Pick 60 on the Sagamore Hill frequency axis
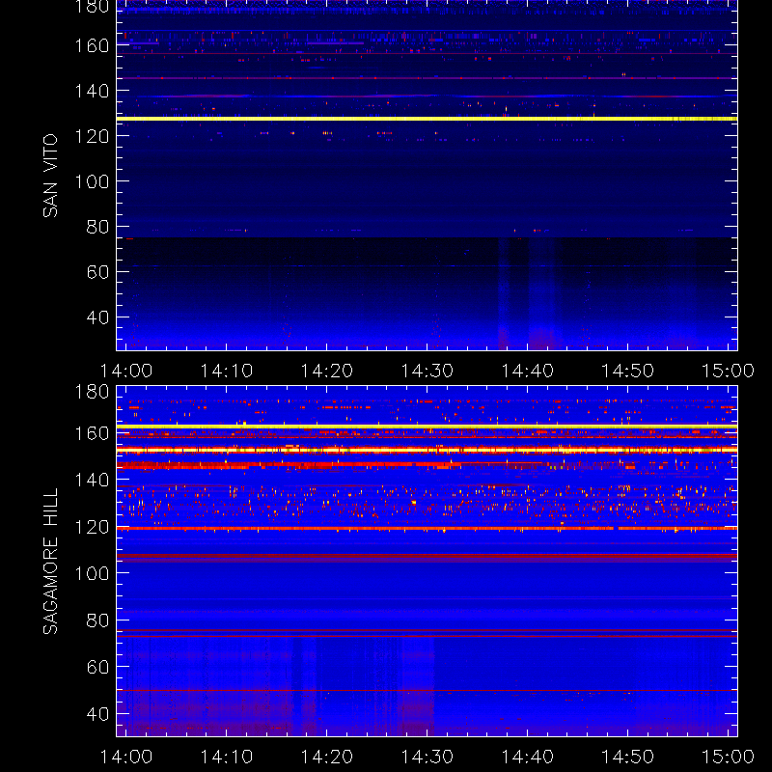The width and height of the screenshot is (772, 772). pos(97,667)
